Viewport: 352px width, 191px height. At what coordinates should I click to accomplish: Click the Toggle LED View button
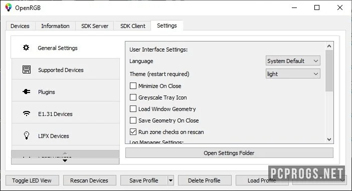coord(32,180)
